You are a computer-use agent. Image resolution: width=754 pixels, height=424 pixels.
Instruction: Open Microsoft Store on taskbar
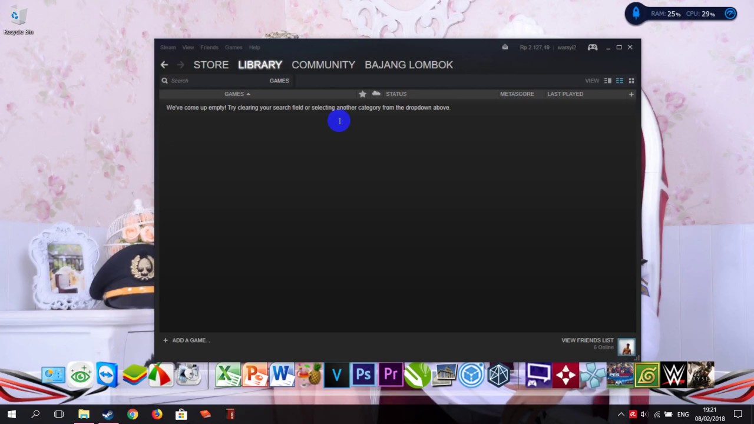(x=181, y=415)
